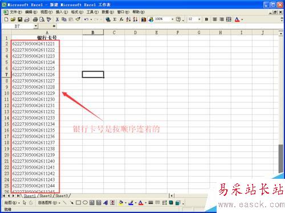Open a file with the folder icon
The image size is (285, 213).
coord(13,19)
